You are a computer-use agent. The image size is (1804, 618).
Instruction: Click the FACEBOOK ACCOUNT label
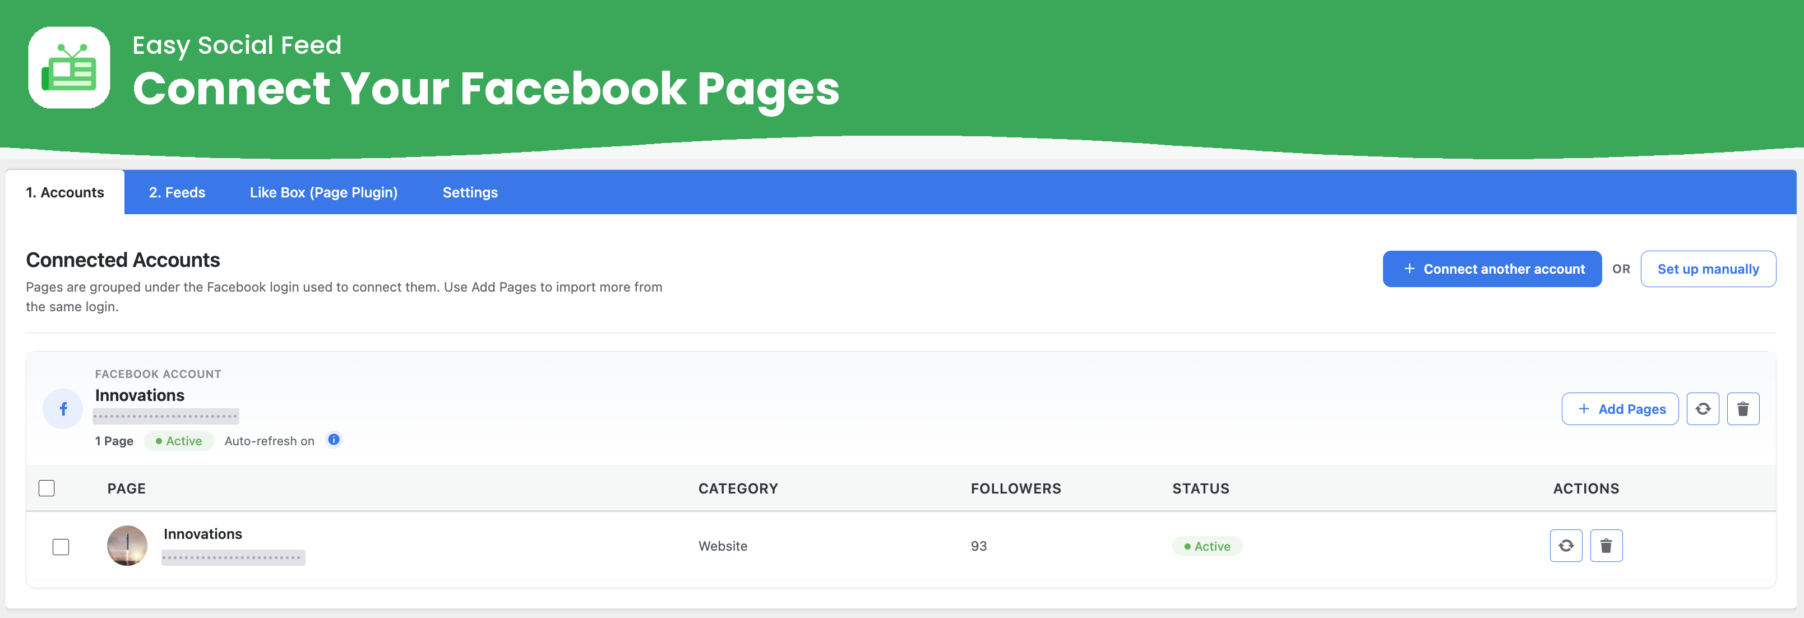[x=158, y=374]
